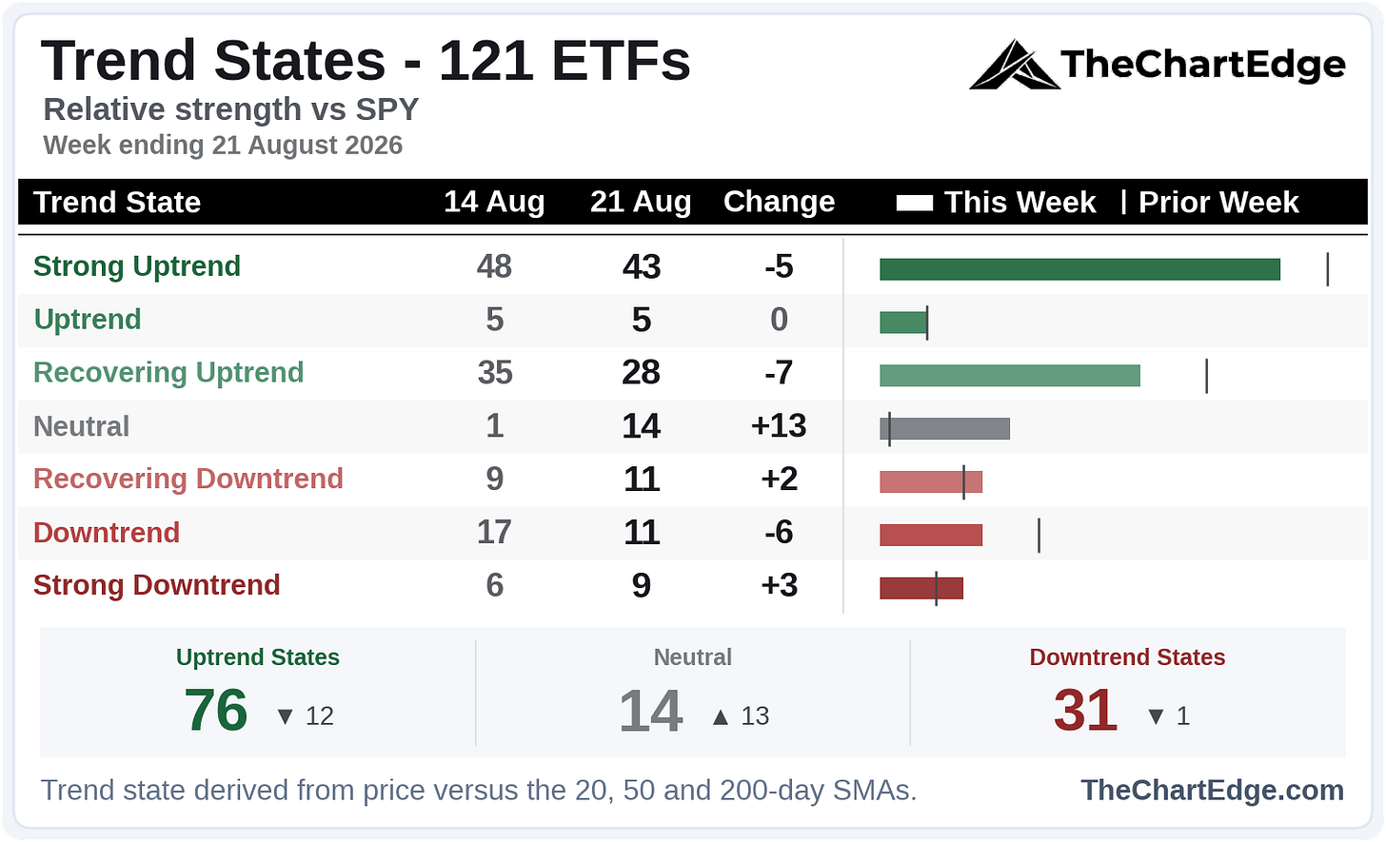
Task: Click the Strong Uptrend row label
Action: (x=137, y=266)
